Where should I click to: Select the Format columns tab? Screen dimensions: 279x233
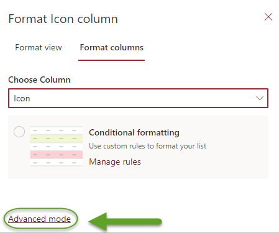point(111,47)
